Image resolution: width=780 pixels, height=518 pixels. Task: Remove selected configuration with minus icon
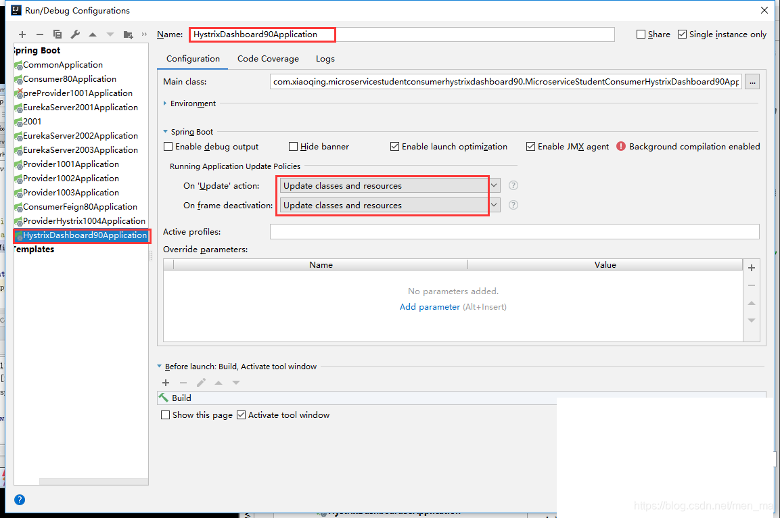(x=40, y=34)
